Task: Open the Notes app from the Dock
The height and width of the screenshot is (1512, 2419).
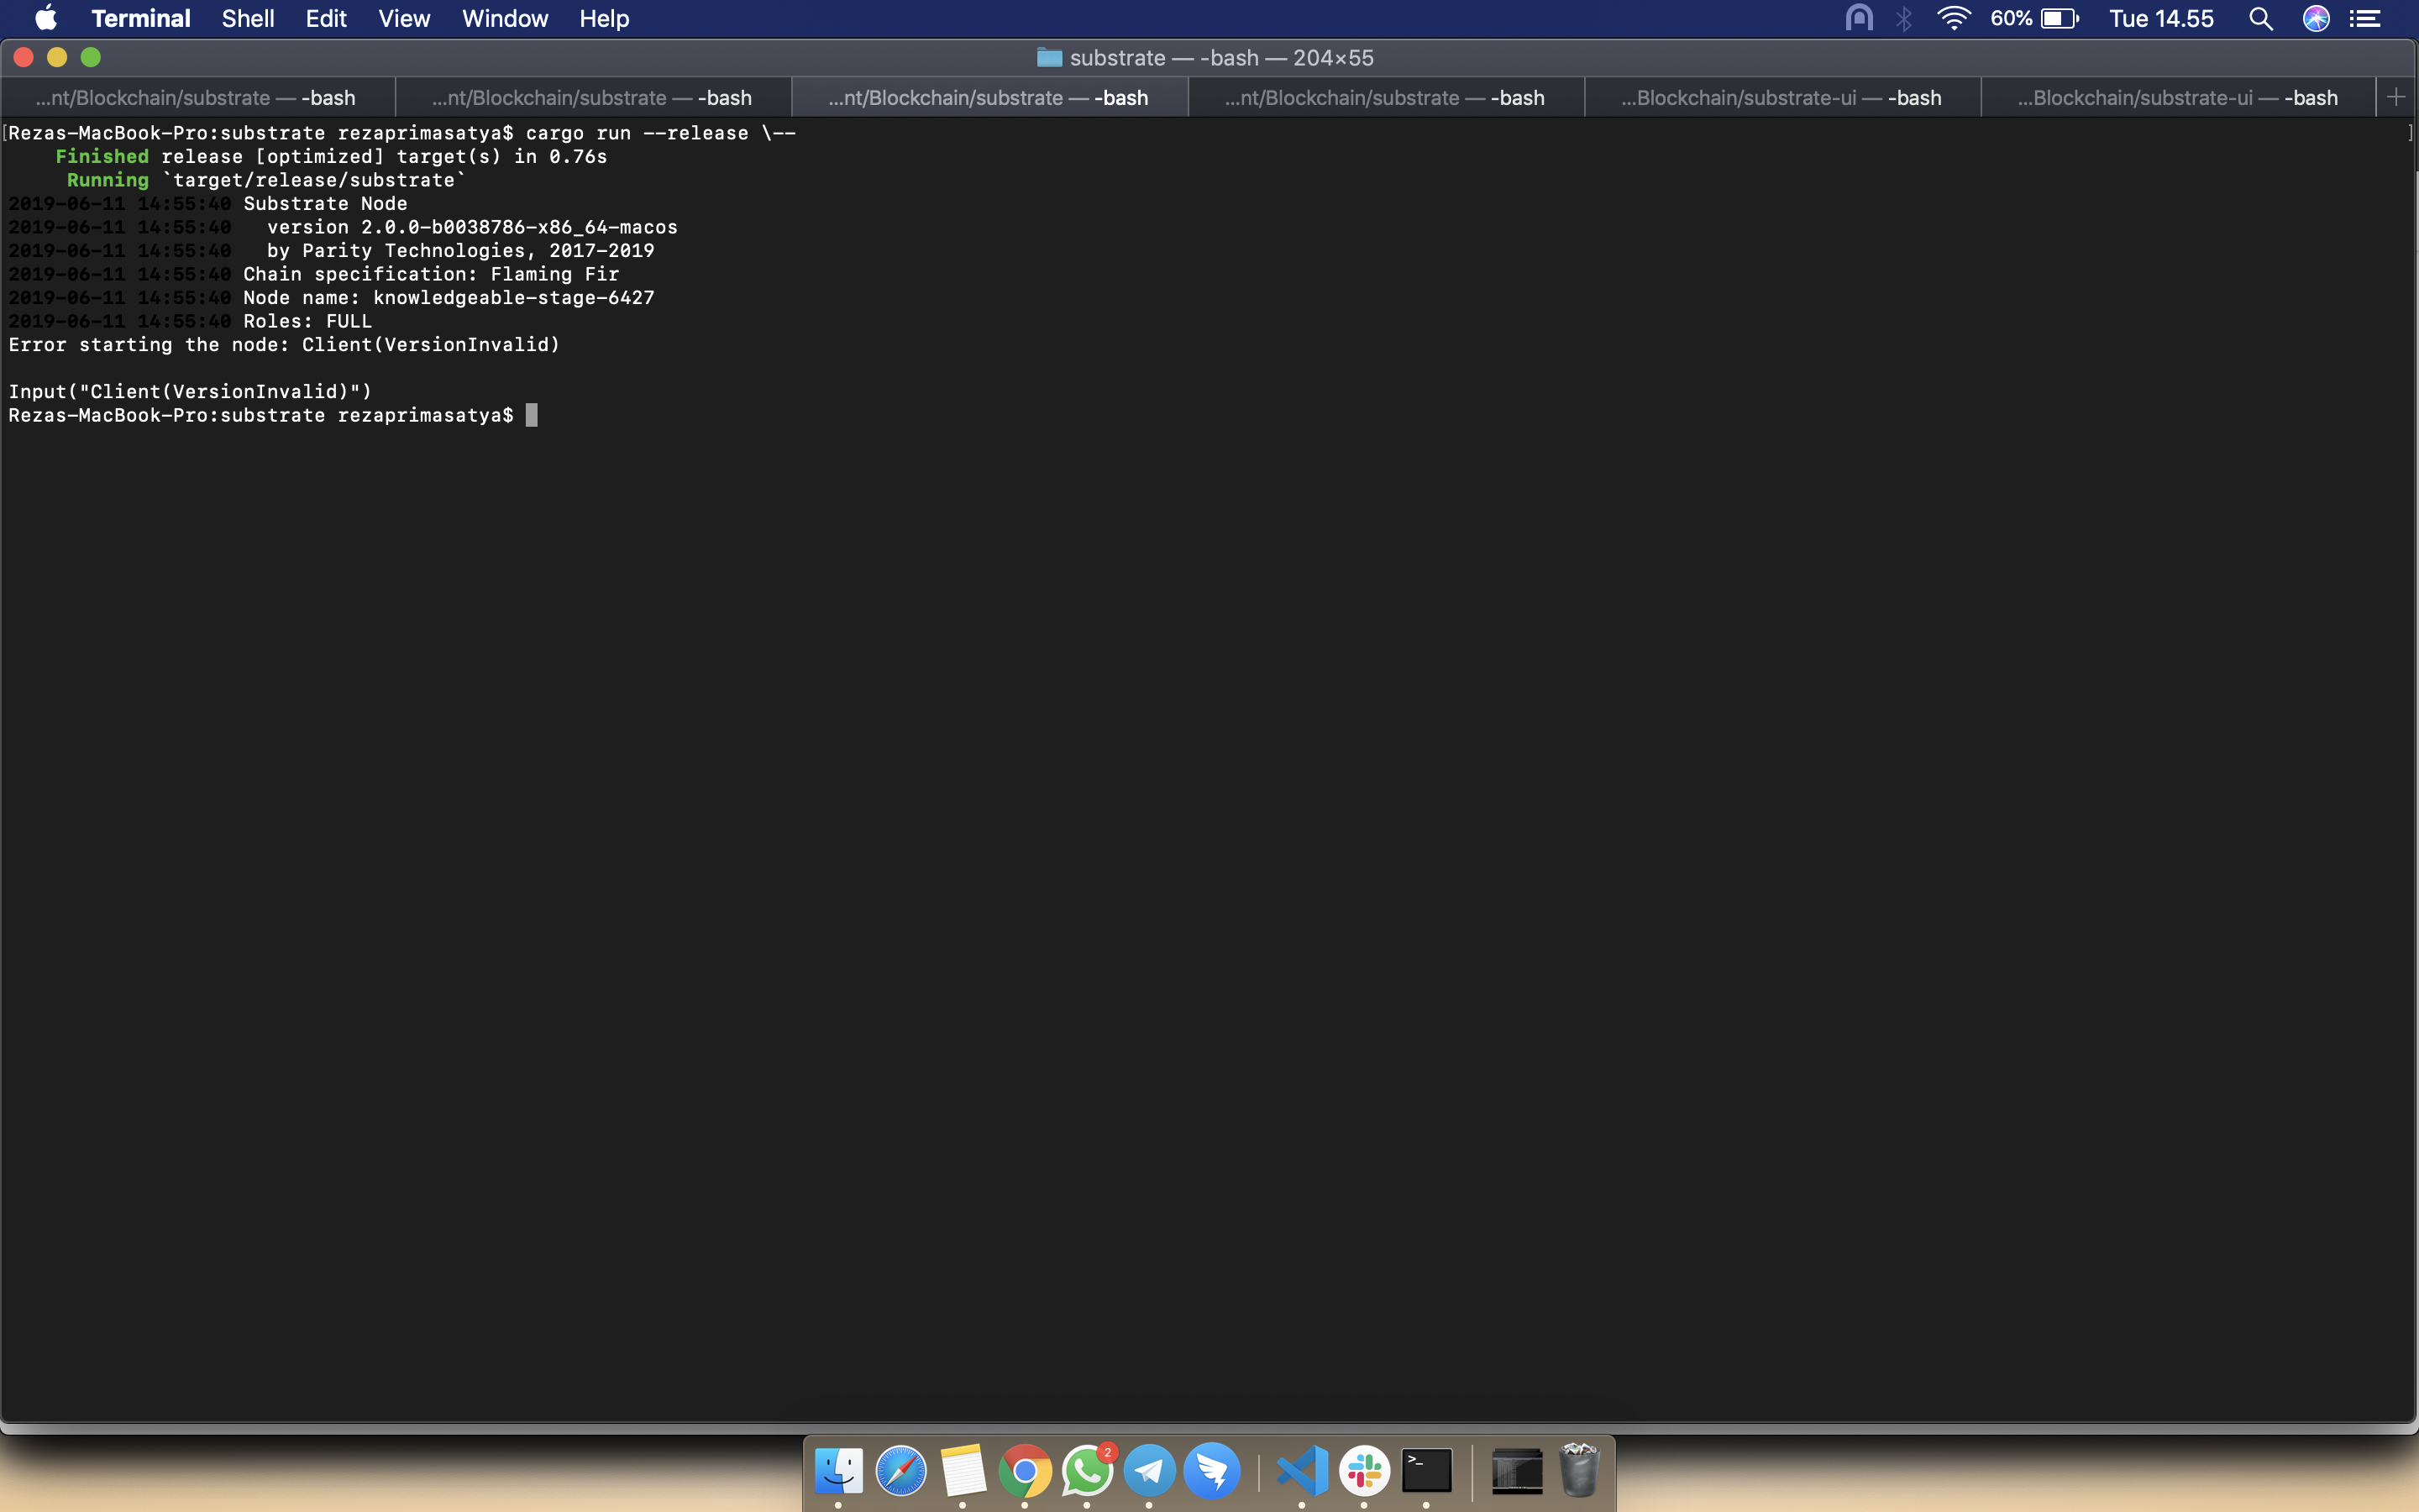Action: tap(963, 1470)
